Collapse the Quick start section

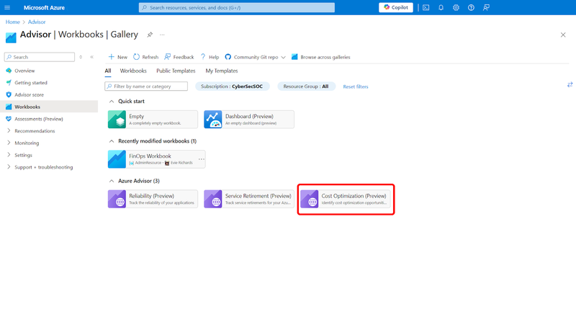[x=112, y=101]
